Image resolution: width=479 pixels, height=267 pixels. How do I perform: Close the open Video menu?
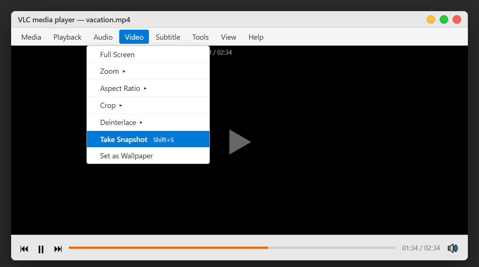pos(134,37)
